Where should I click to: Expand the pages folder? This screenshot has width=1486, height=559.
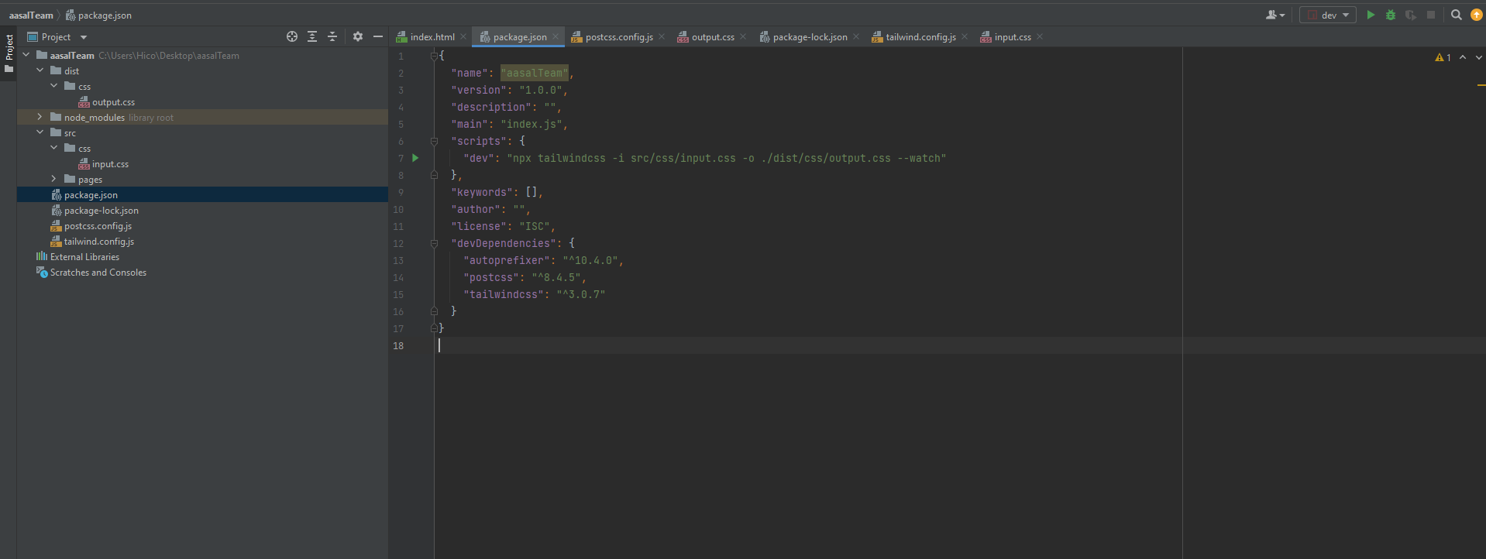54,179
